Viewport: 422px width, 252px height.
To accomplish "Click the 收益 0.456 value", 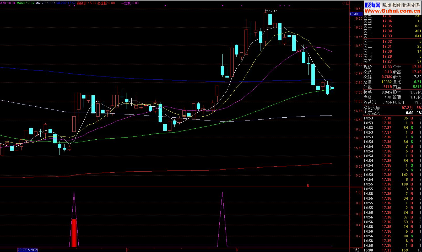I will [x=387, y=102].
